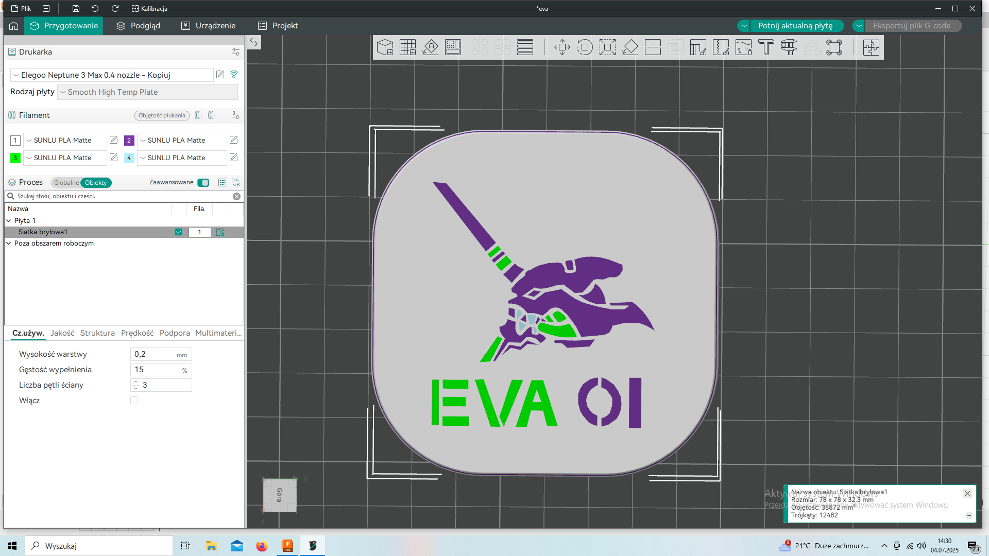The height and width of the screenshot is (556, 989).
Task: Click the Home icon
Action: (14, 26)
